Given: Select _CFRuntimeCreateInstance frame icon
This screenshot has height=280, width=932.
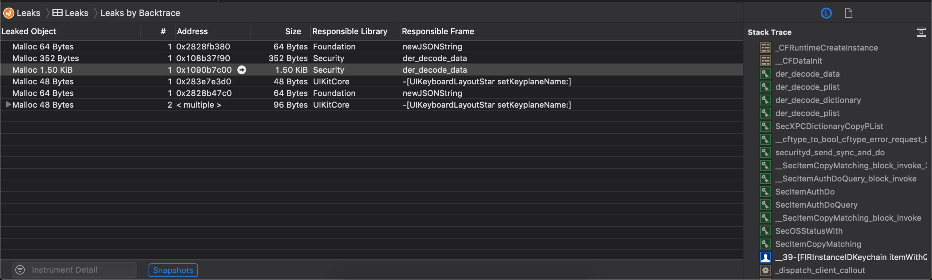Looking at the screenshot, I should (x=766, y=48).
